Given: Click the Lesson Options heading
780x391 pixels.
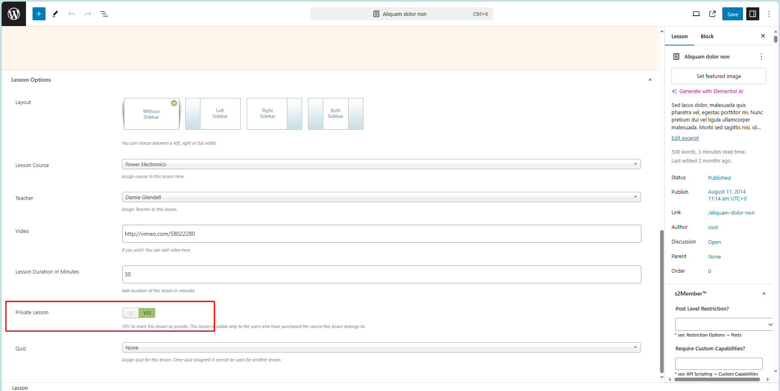Looking at the screenshot, I should pos(31,80).
